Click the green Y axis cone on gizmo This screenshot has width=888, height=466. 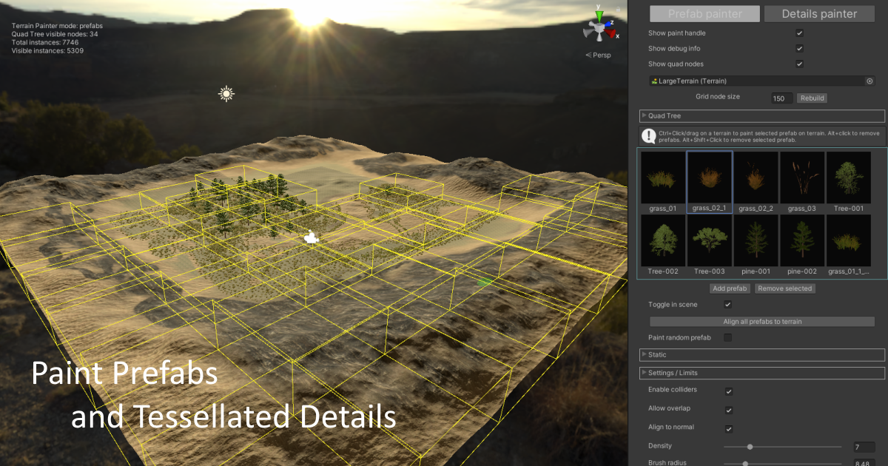(600, 15)
